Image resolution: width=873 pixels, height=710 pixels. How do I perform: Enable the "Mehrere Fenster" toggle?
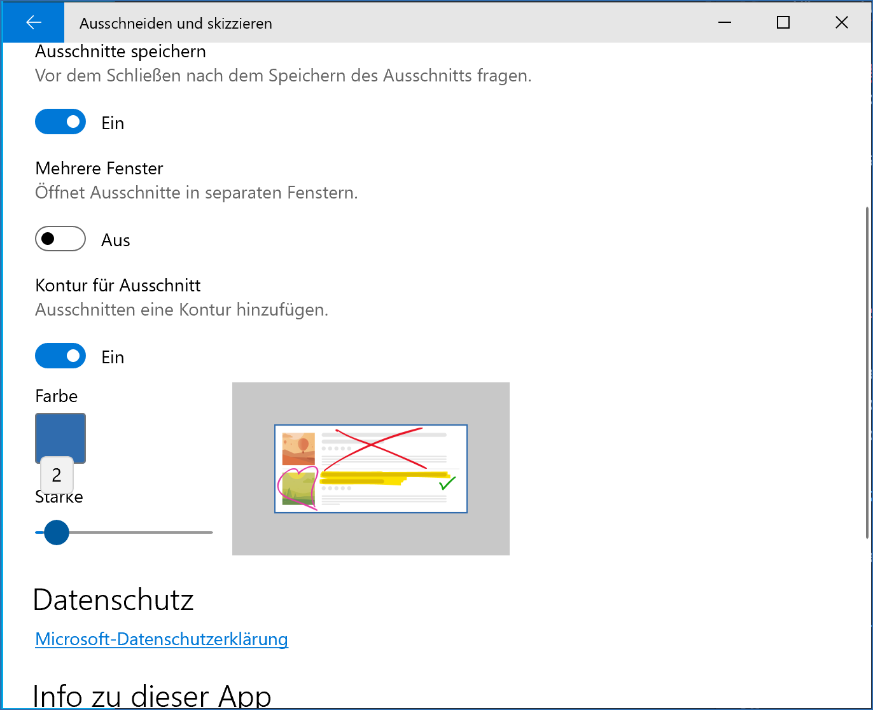(60, 239)
